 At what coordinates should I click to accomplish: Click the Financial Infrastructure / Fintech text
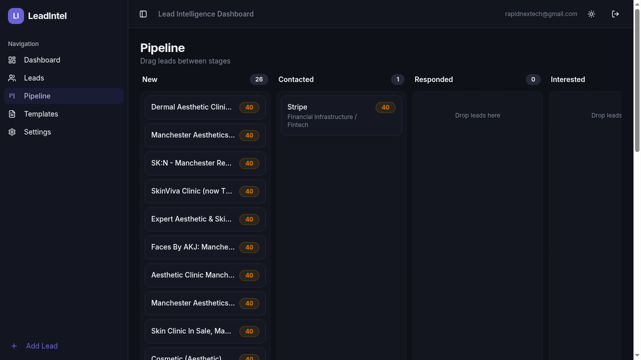pos(322,121)
